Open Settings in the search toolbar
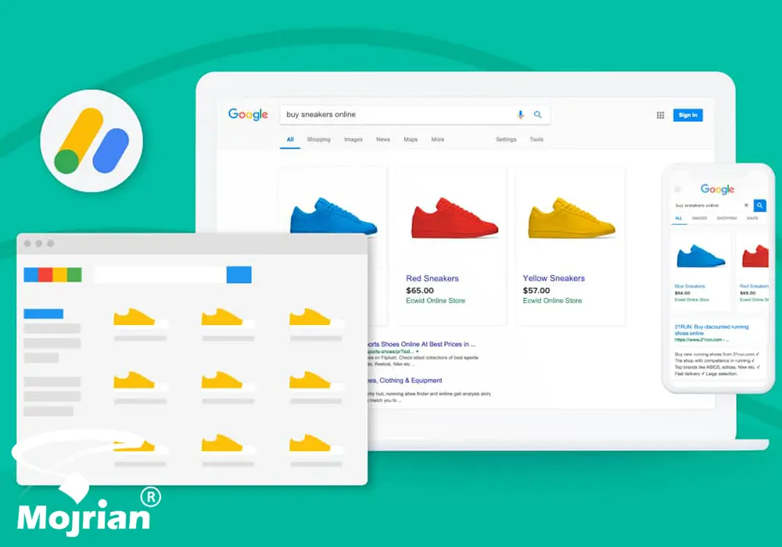782x547 pixels. coord(506,140)
